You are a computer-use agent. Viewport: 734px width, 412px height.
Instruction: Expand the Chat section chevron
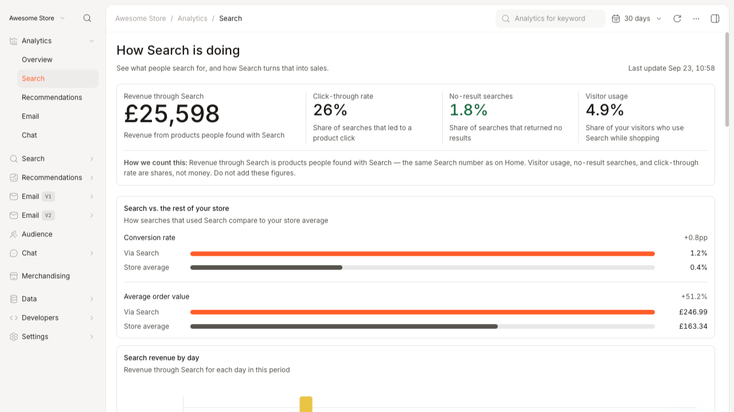click(x=92, y=253)
